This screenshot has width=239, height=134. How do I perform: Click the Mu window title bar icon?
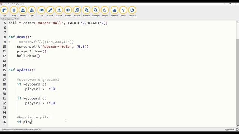(x=1, y=4)
